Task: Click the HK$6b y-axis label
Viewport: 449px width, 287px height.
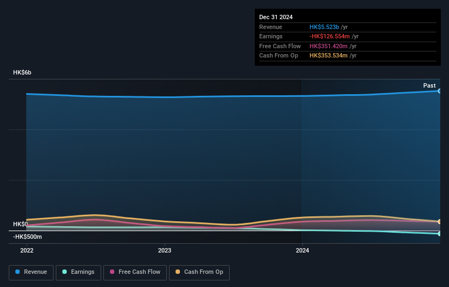Action: click(22, 72)
